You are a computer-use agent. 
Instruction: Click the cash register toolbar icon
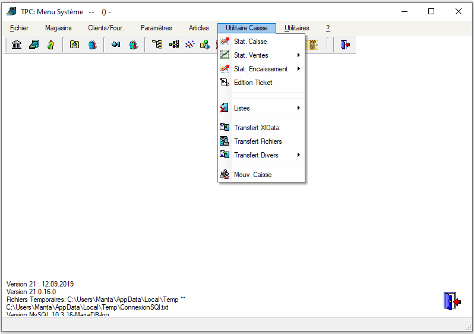34,45
